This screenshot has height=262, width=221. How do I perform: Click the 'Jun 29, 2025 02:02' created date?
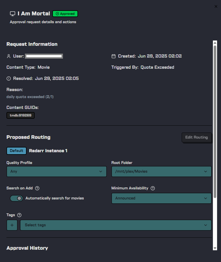(160, 56)
